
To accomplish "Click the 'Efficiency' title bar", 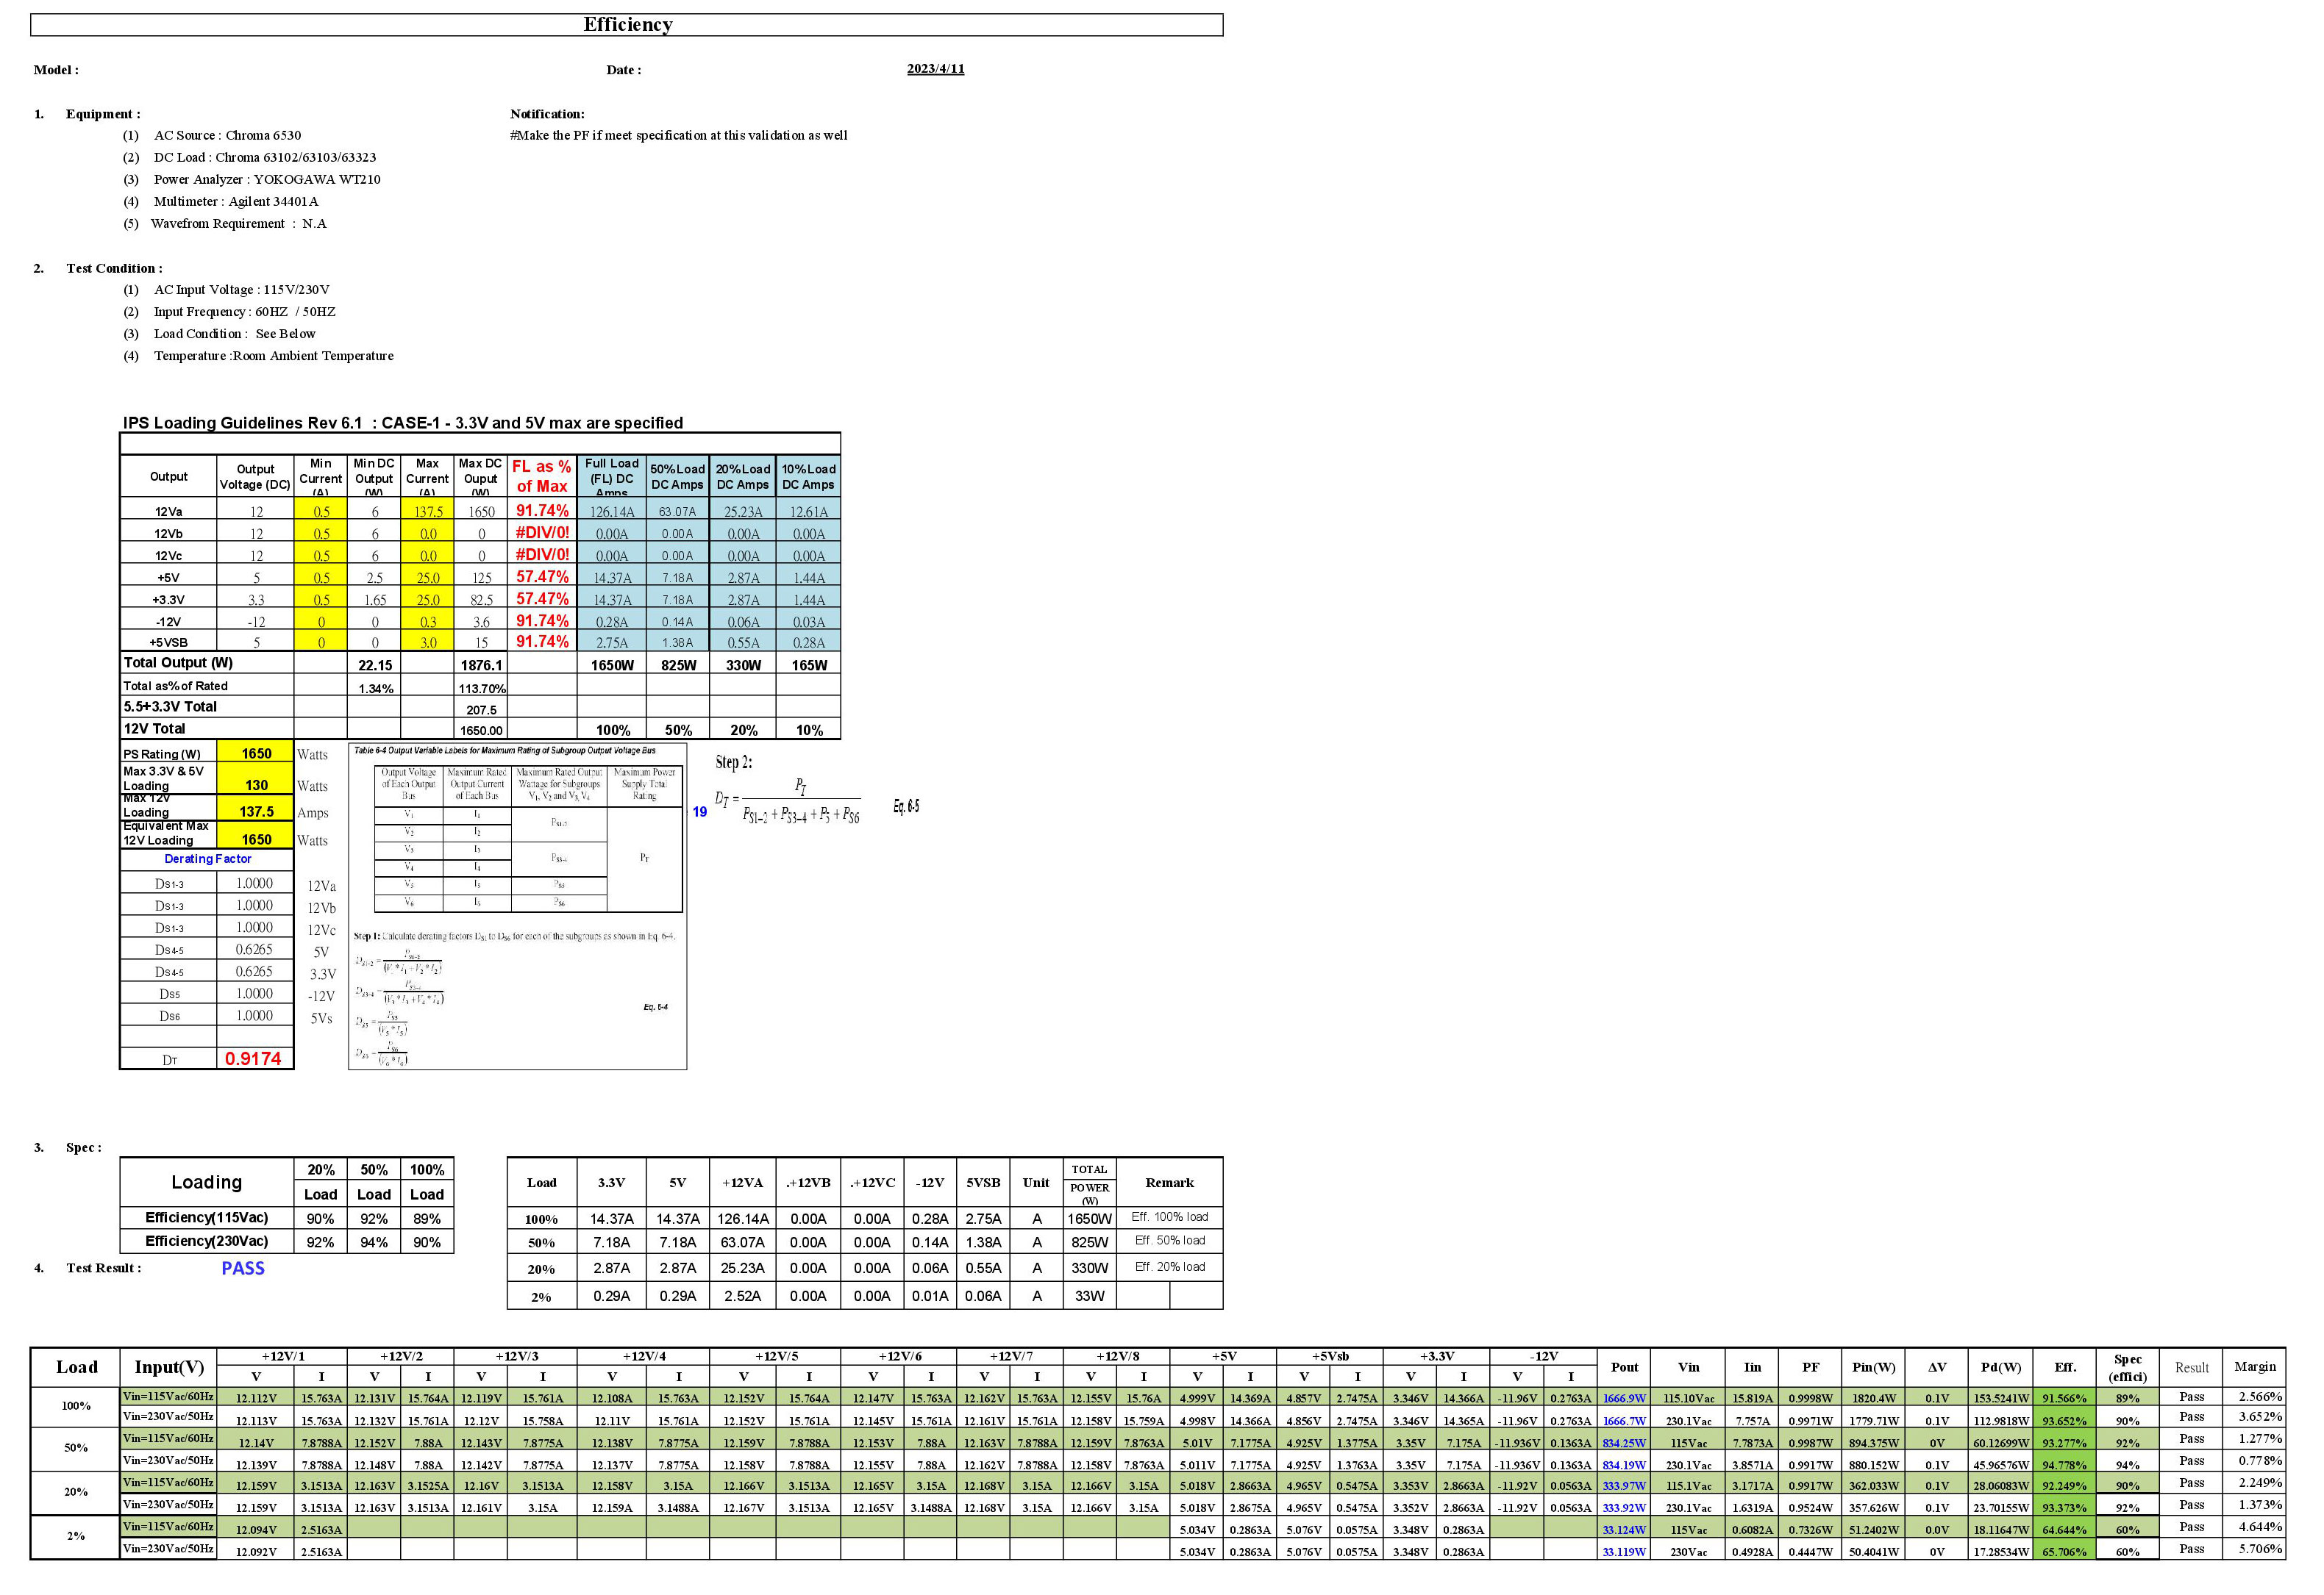I will coord(627,25).
